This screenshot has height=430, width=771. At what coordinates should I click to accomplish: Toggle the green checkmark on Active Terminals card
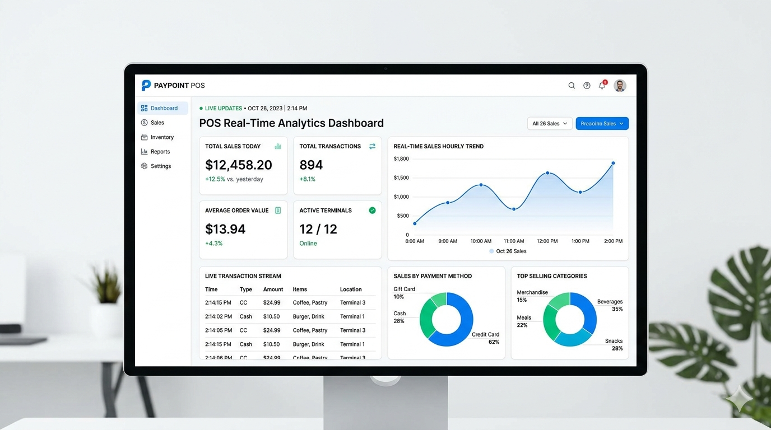click(x=372, y=210)
